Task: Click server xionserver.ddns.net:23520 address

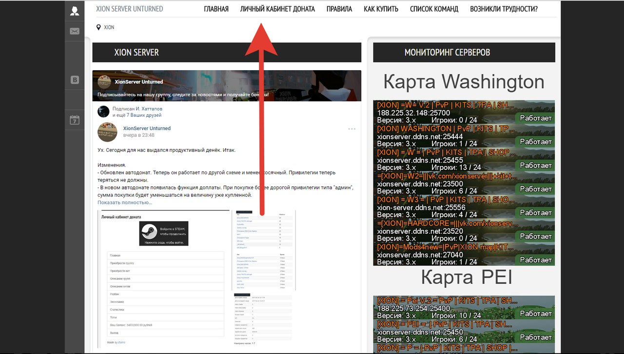Action: click(420, 231)
